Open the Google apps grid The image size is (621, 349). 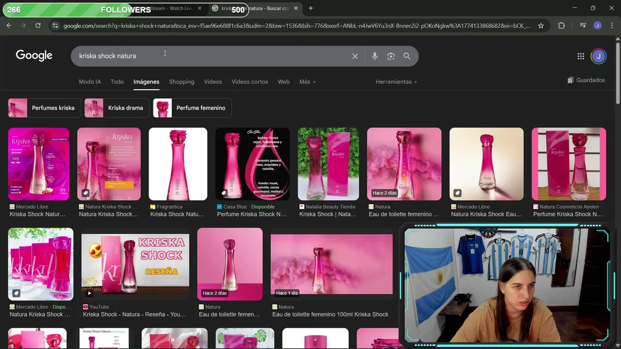pyautogui.click(x=581, y=56)
